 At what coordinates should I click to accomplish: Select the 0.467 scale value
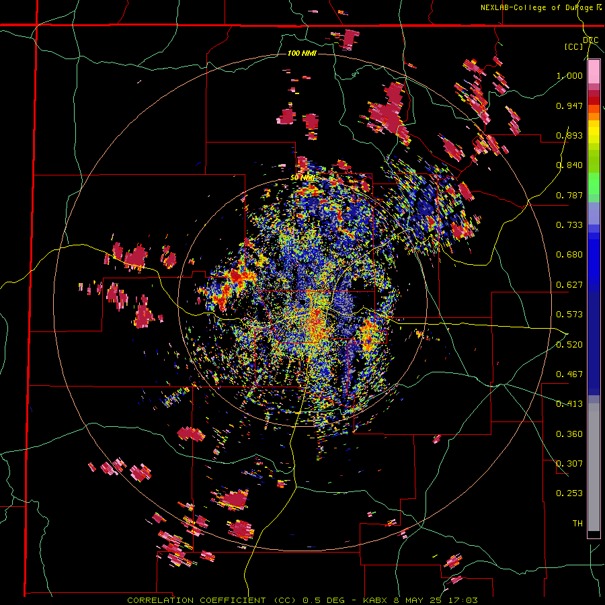(569, 374)
